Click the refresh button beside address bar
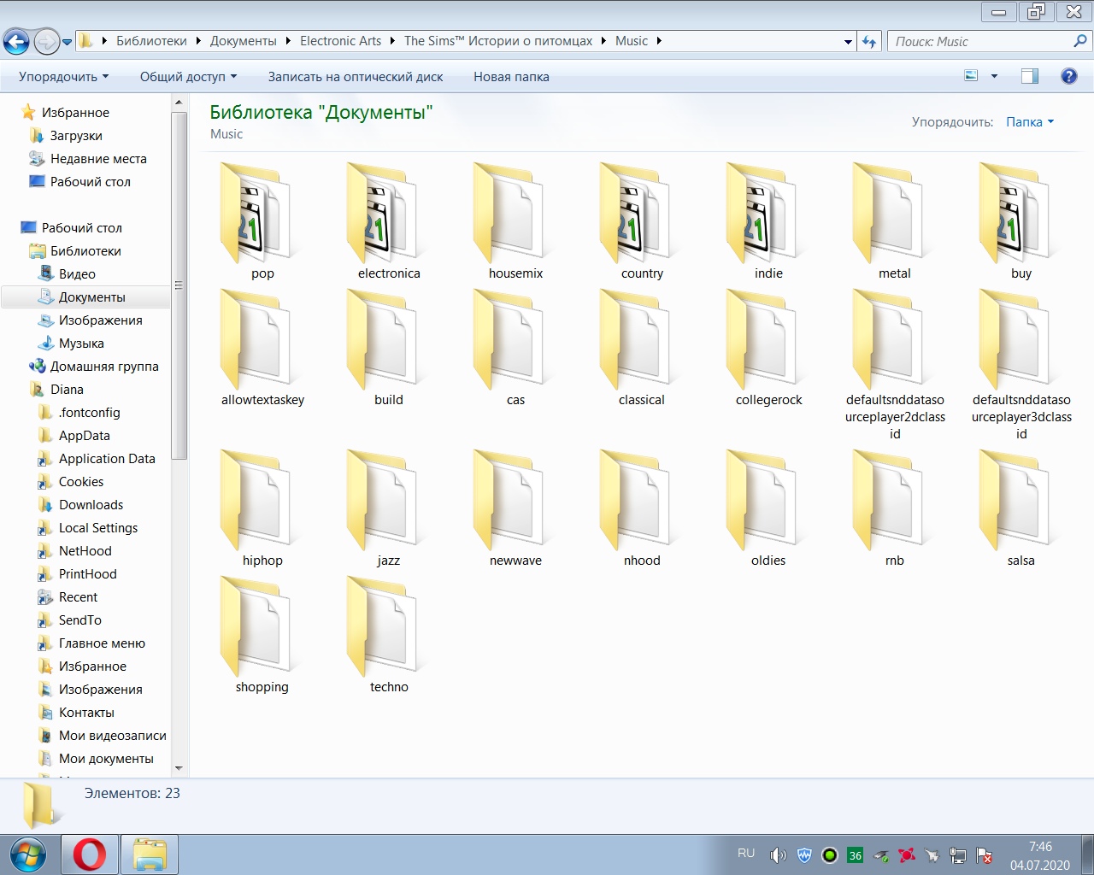Viewport: 1094px width, 875px height. [x=869, y=41]
